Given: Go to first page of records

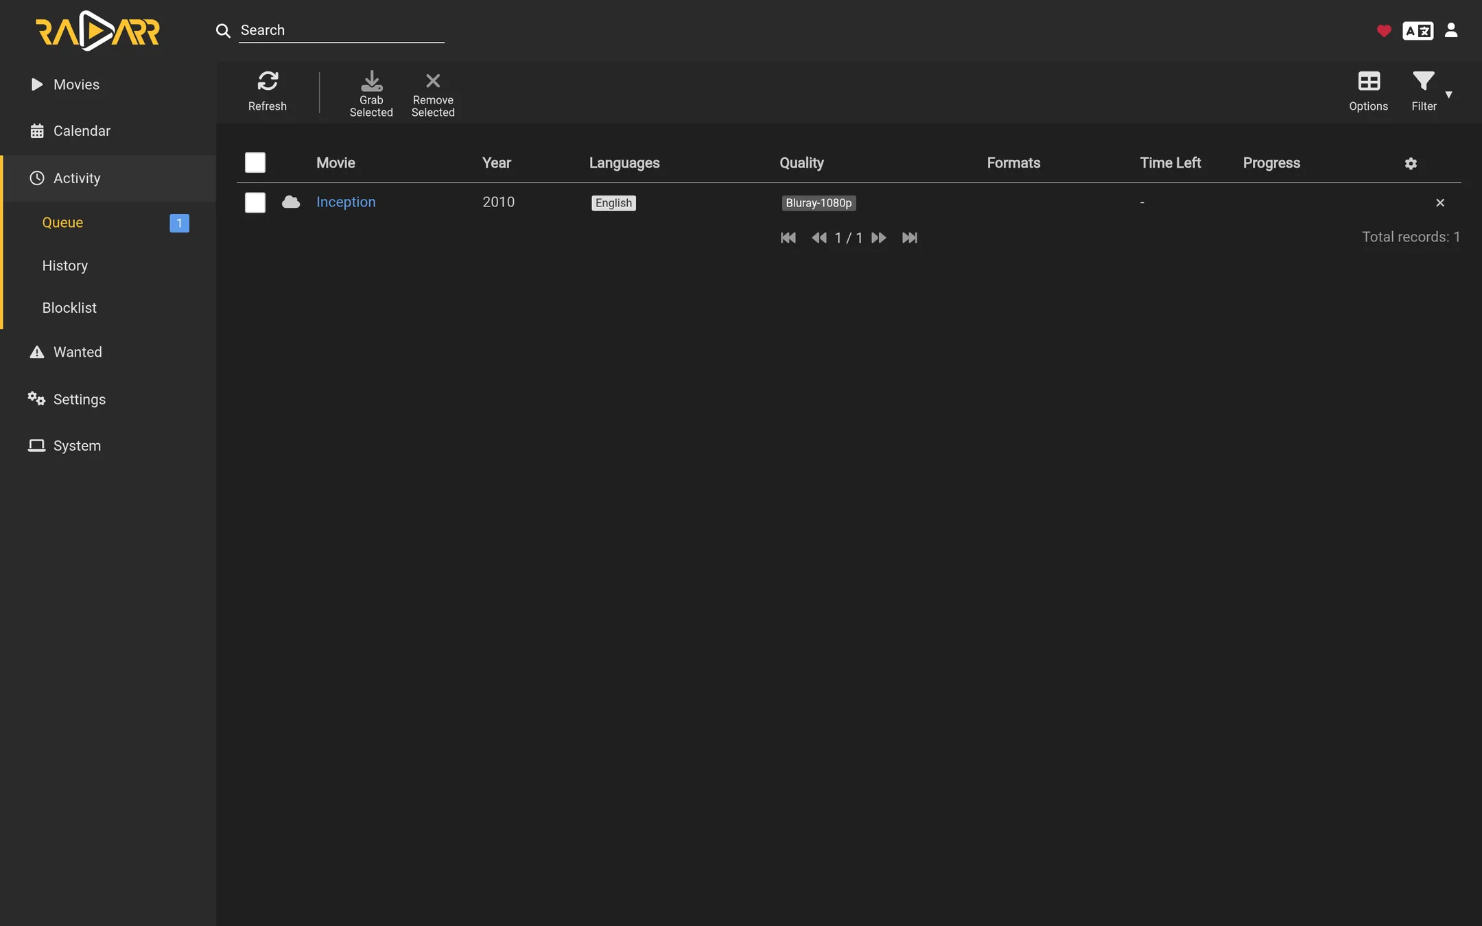Looking at the screenshot, I should tap(788, 238).
